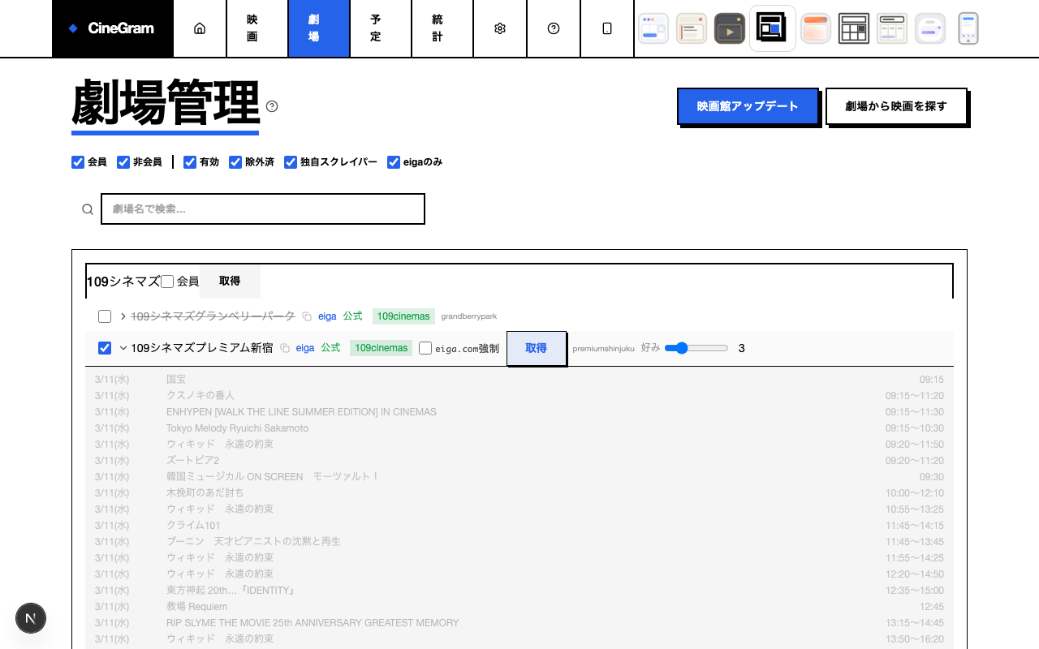This screenshot has height=649, width=1039.
Task: Expand the 109シネマズグランベリーパーク row
Action: click(x=123, y=316)
